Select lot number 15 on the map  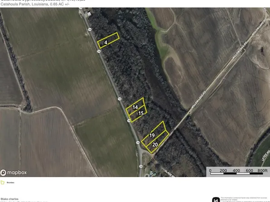coord(141,113)
